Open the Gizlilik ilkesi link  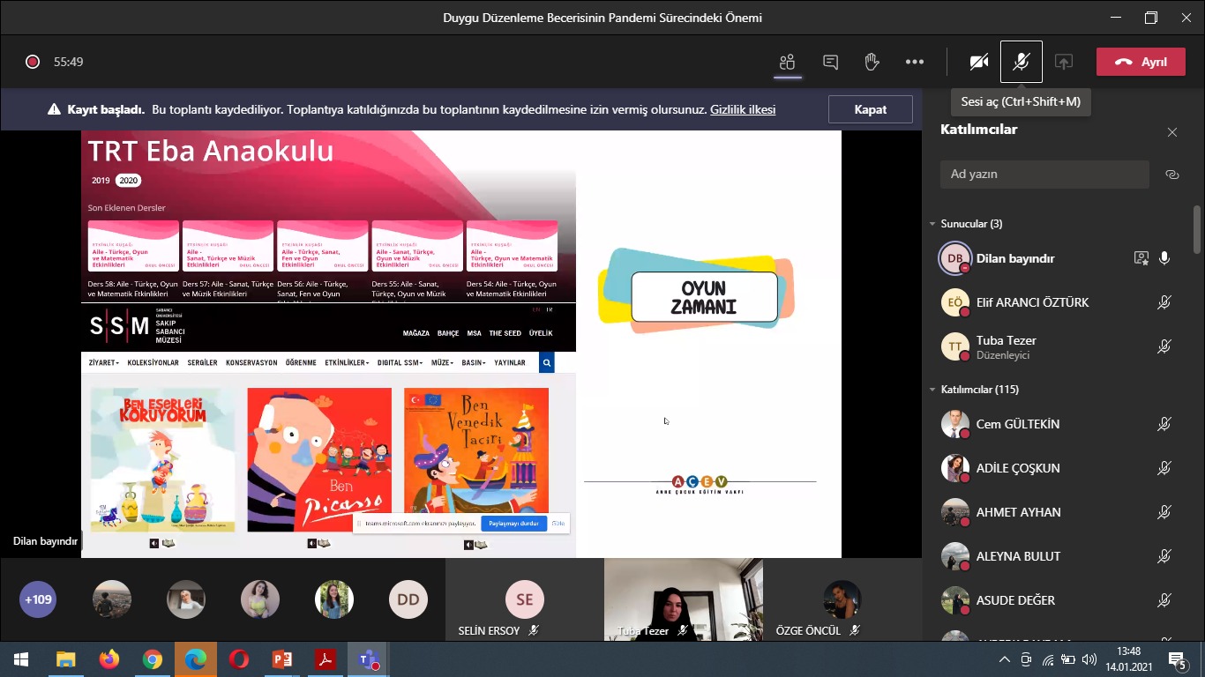743,110
